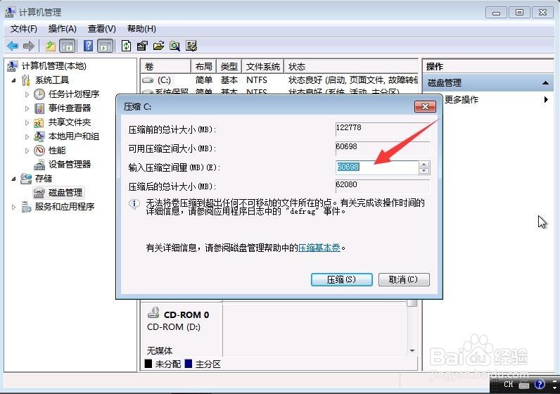Expand the 事件查看器 node arrow

point(27,108)
